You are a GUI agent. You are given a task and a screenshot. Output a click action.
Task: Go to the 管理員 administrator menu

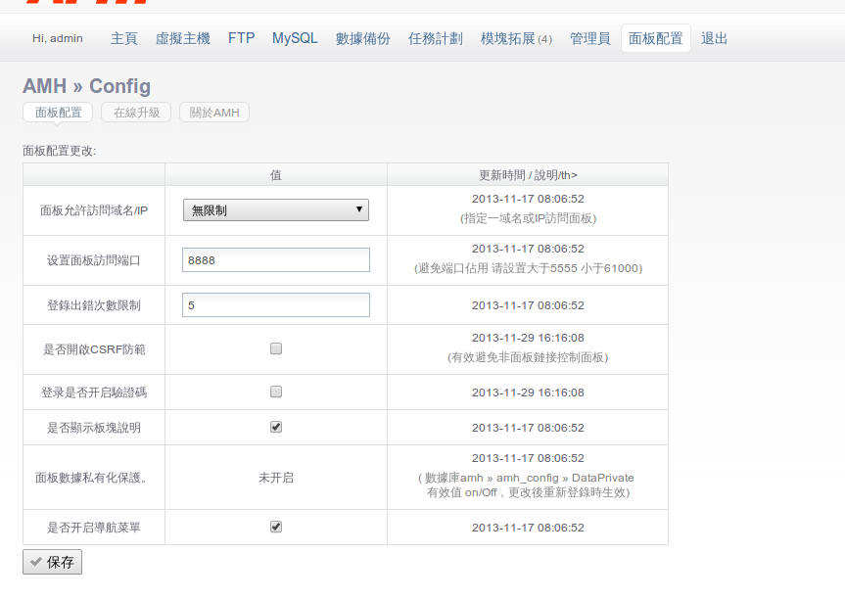(590, 39)
